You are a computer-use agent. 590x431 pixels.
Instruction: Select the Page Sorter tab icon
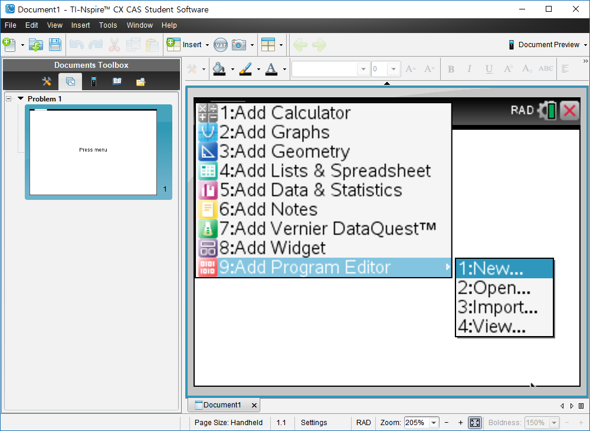point(70,81)
